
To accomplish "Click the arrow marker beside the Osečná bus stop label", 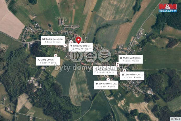I will [65, 46].
